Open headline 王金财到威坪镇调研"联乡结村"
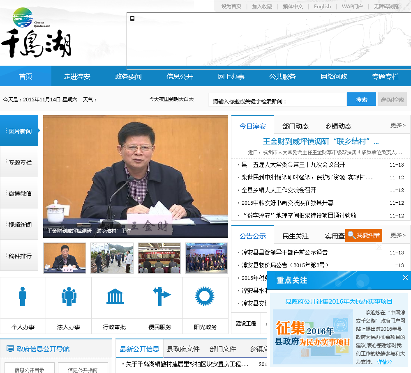 point(321,141)
